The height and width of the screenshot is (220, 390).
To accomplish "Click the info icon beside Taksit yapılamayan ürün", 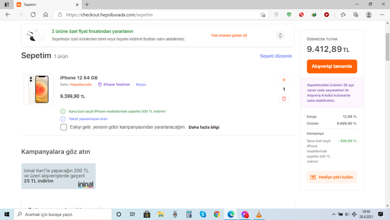I will click(x=63, y=119).
